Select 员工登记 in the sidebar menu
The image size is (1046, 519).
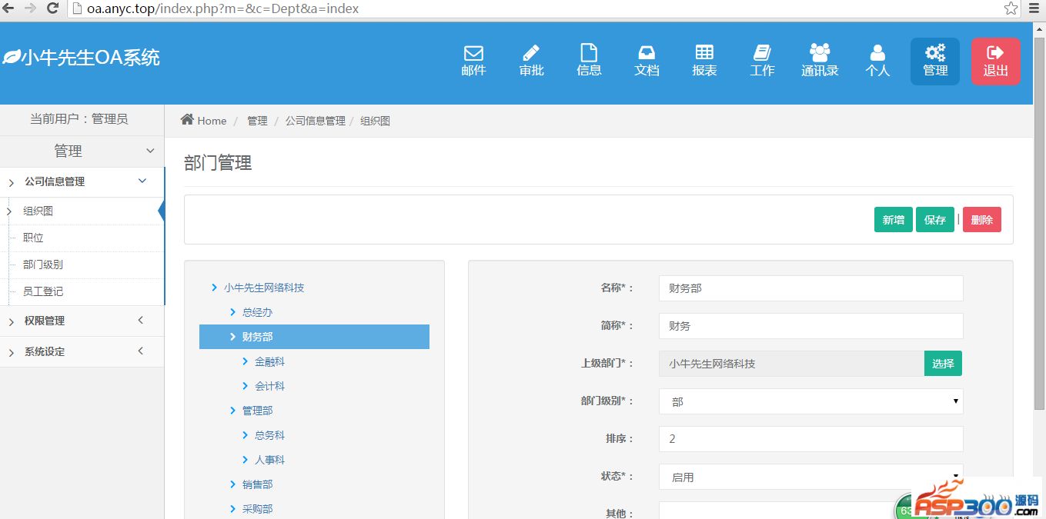43,291
